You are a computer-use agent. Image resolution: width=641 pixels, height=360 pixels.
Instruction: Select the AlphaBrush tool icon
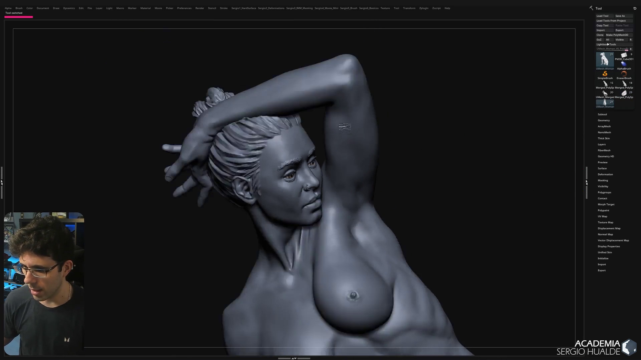624,64
